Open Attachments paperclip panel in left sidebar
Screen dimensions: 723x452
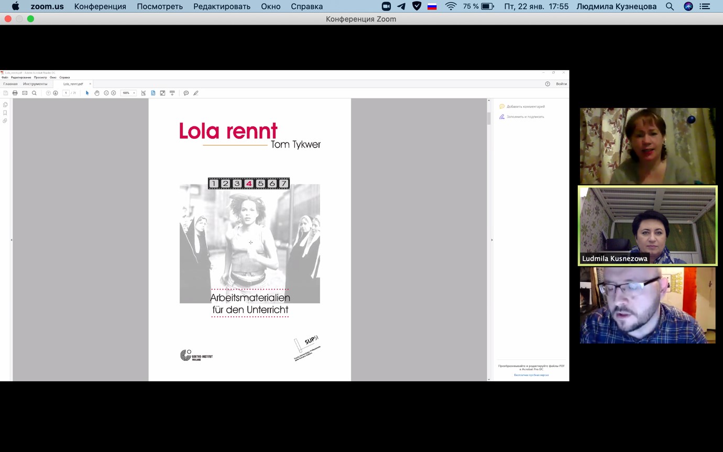coord(5,120)
